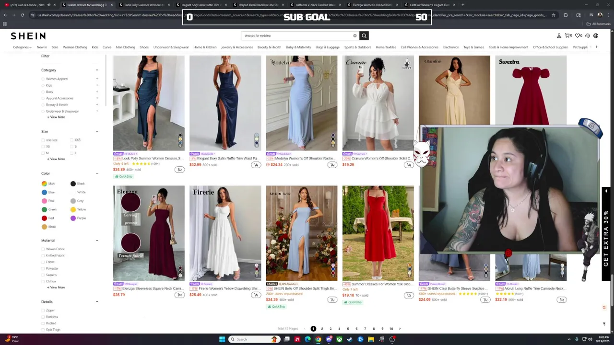Select the Yellow color filter swatch
Viewport: 614px width, 345px height.
click(x=73, y=209)
